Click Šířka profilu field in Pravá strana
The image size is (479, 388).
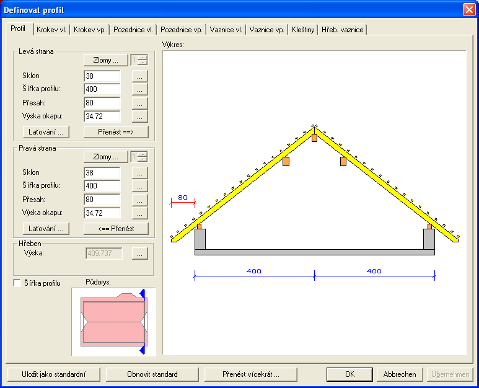[x=102, y=186]
